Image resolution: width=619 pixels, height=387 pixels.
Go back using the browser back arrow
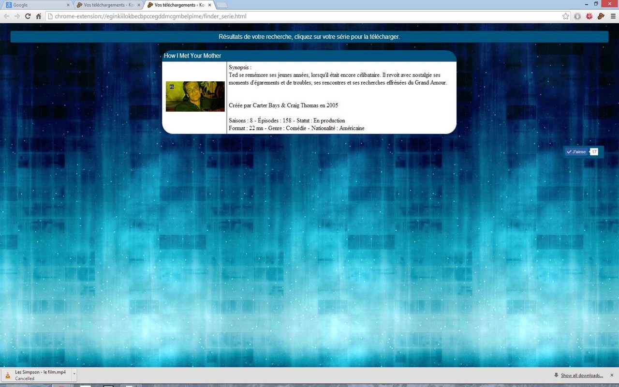pyautogui.click(x=7, y=16)
